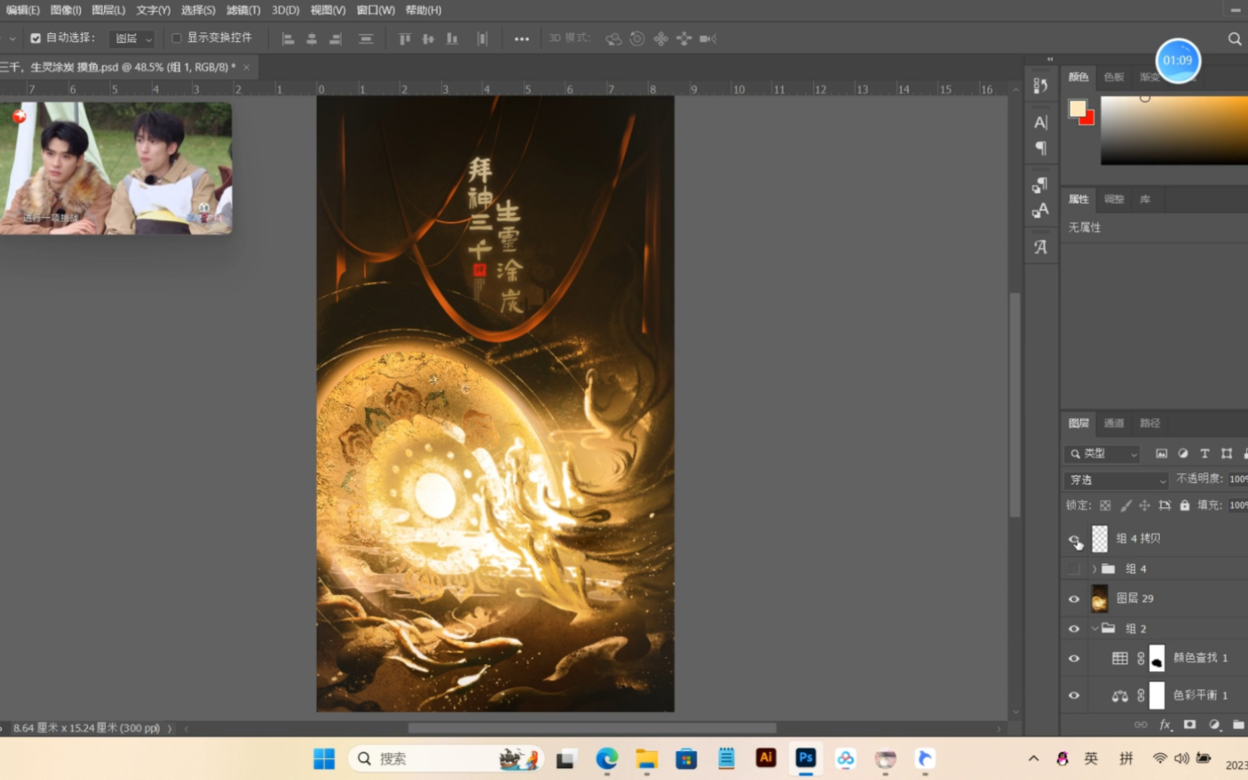This screenshot has width=1248, height=780.
Task: Distribute layers horizontally
Action: (x=482, y=39)
